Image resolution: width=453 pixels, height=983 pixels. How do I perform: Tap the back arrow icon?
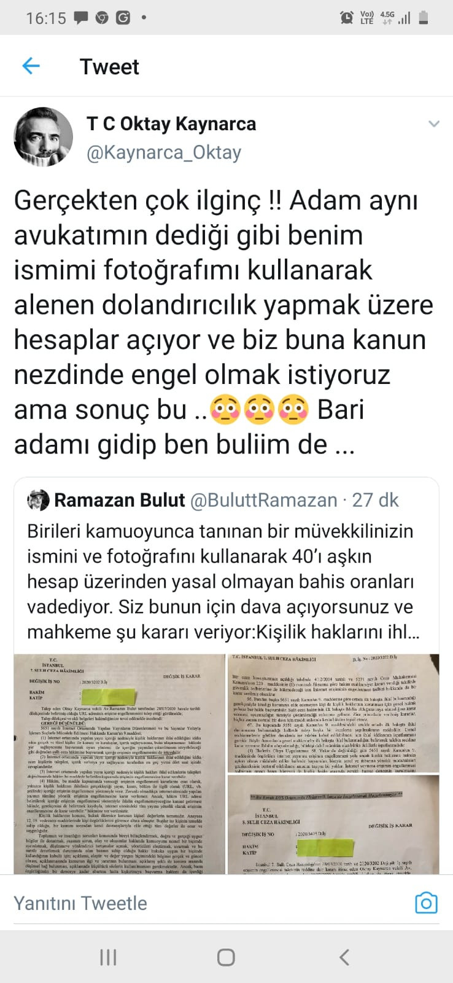click(x=31, y=66)
